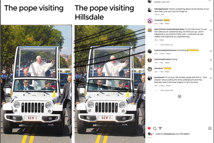Load more comments with the plus circle
Viewport: 214px width, 143px height.
179,96
